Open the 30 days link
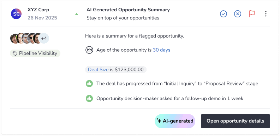The image size is (280, 136). pyautogui.click(x=162, y=50)
